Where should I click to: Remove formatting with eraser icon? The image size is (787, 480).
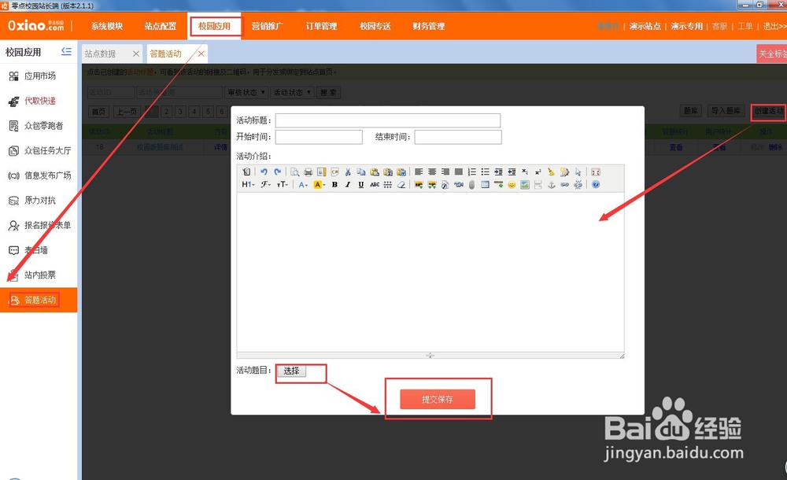(401, 184)
